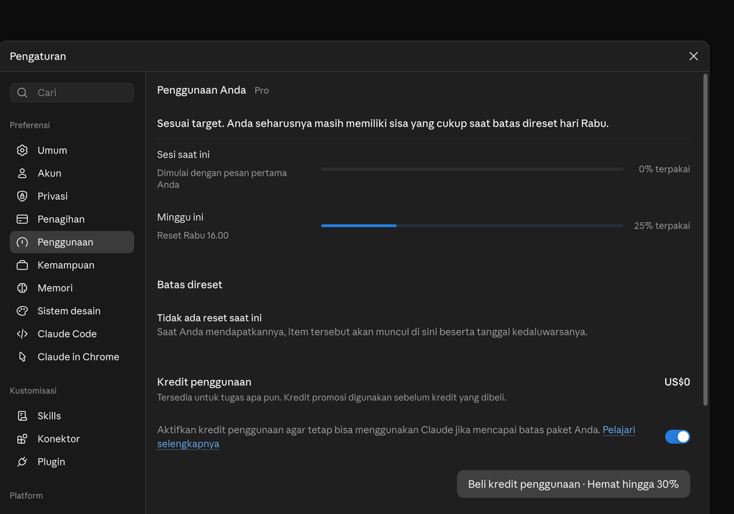Open the Konektor section
The height and width of the screenshot is (514, 734).
tap(72, 439)
